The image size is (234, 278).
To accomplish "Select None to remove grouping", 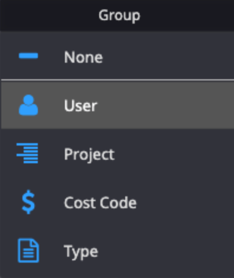I will tap(118, 56).
